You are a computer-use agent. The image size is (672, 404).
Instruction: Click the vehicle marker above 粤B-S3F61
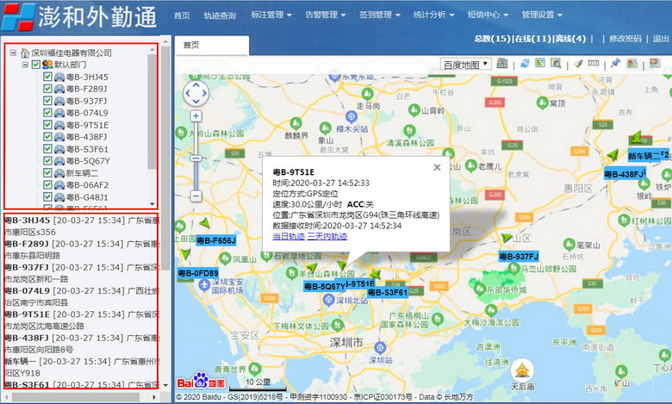coord(376,274)
